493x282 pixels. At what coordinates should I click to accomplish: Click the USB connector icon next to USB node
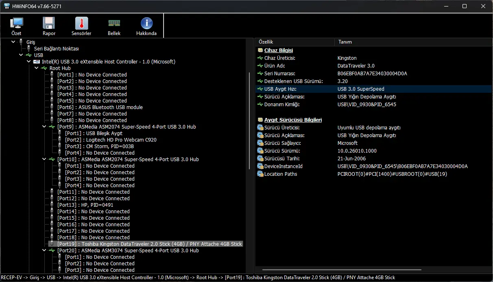pyautogui.click(x=28, y=55)
